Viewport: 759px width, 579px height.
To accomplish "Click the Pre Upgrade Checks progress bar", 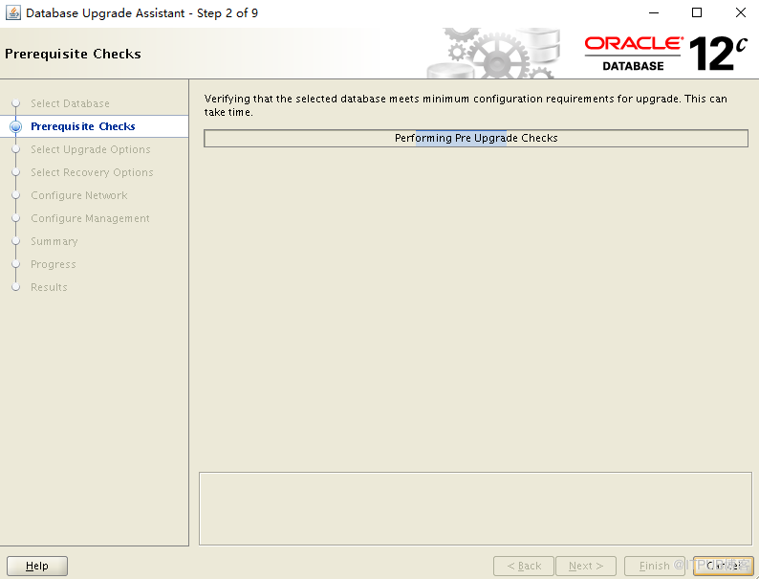I will [x=476, y=138].
